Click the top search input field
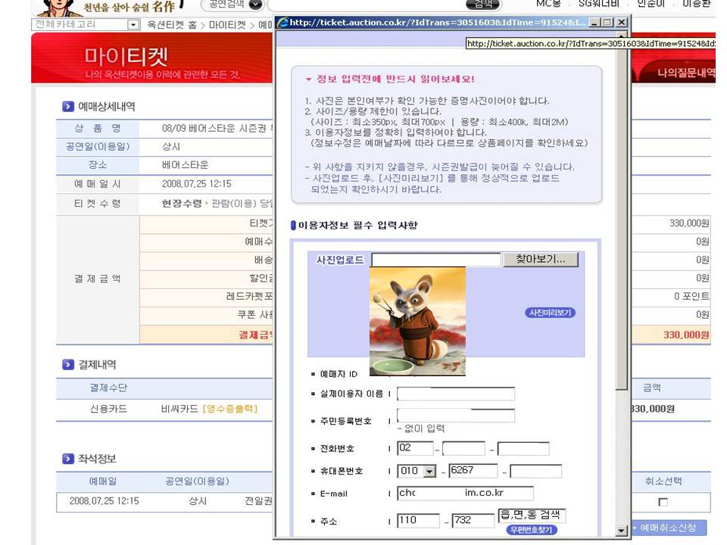727x545 pixels. (x=367, y=5)
